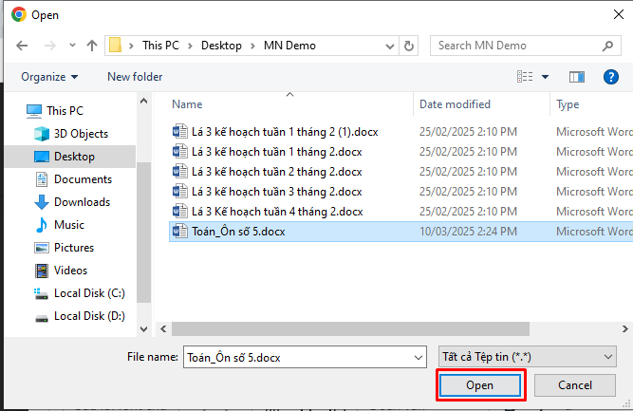Click the Forward navigation arrow
This screenshot has width=633, height=411.
tap(50, 46)
